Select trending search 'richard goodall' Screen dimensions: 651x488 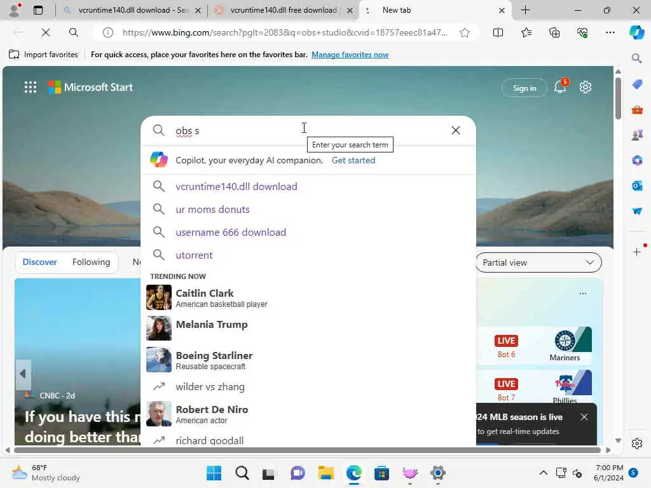coord(308,440)
